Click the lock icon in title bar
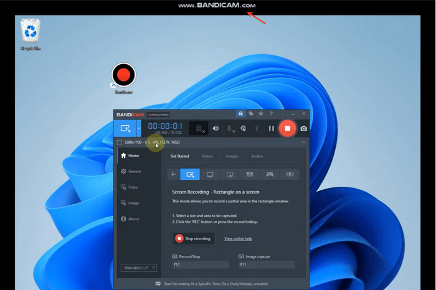 pos(240,114)
